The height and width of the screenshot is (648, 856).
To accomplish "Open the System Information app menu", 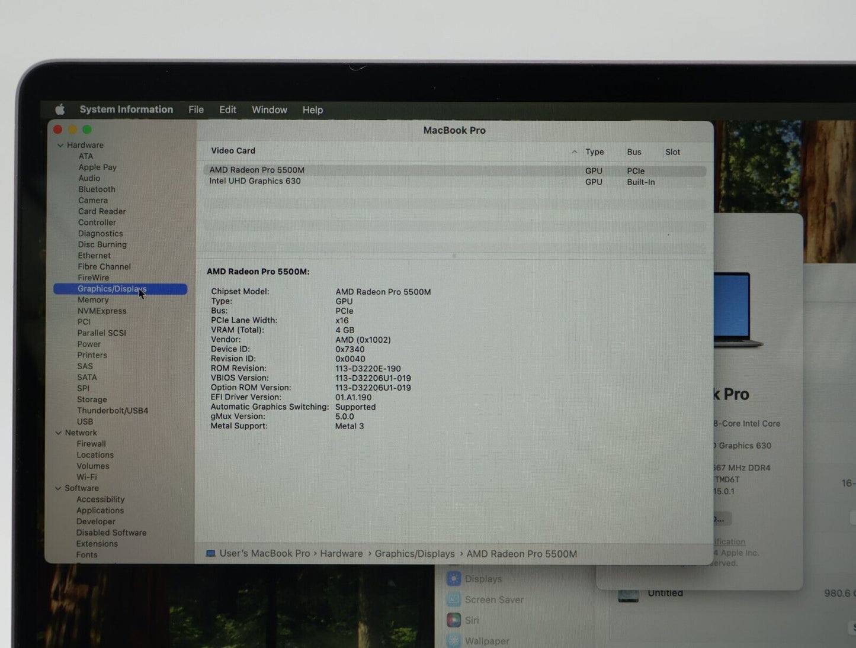I will [126, 109].
